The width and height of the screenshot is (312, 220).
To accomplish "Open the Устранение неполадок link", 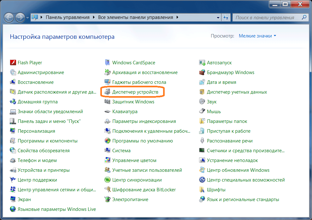I will click(x=232, y=160).
